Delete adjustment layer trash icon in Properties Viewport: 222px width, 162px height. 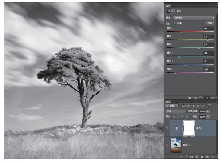coord(212,98)
